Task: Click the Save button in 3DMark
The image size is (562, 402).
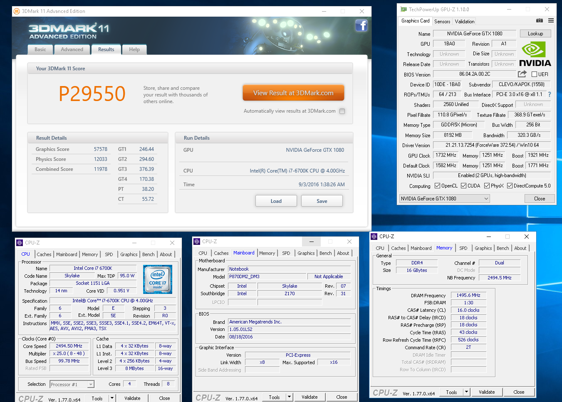Action: [322, 201]
